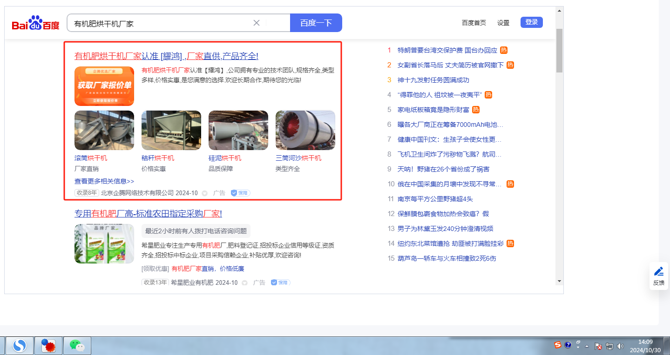Expand the dropdown arrow after 北京企腾网络技术有限公司 2024-10
This screenshot has height=355, width=670.
coord(204,193)
